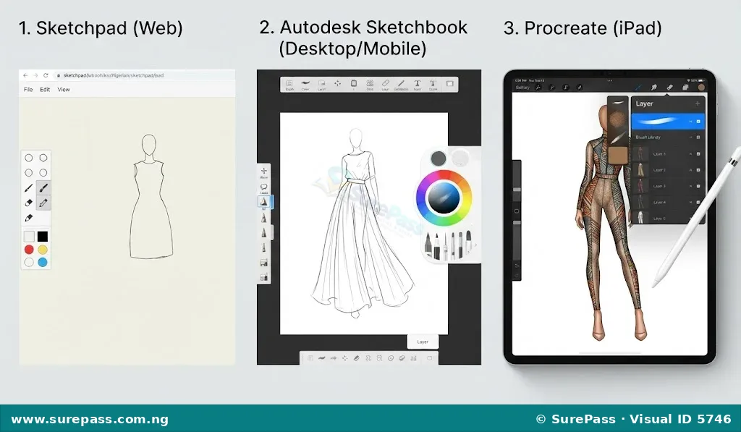Viewport: 741px width, 432px height.
Task: Click the rectangle window icon at toolbar's right end
Action: 450,84
